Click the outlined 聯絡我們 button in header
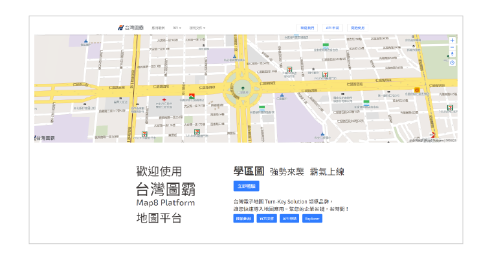Image resolution: width=492 pixels, height=260 pixels. [307, 28]
